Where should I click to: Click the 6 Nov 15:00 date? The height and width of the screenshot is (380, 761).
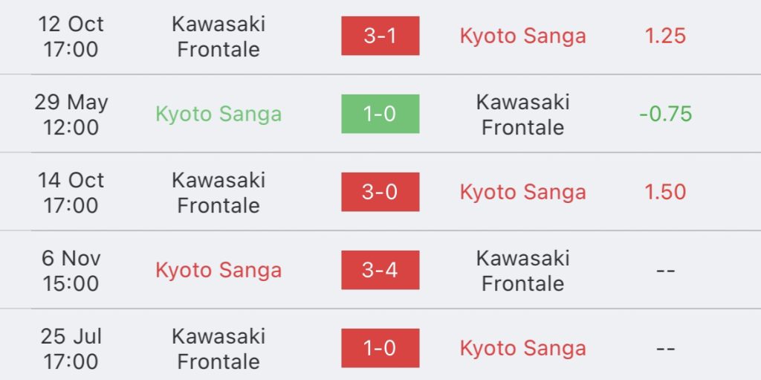coord(71,271)
